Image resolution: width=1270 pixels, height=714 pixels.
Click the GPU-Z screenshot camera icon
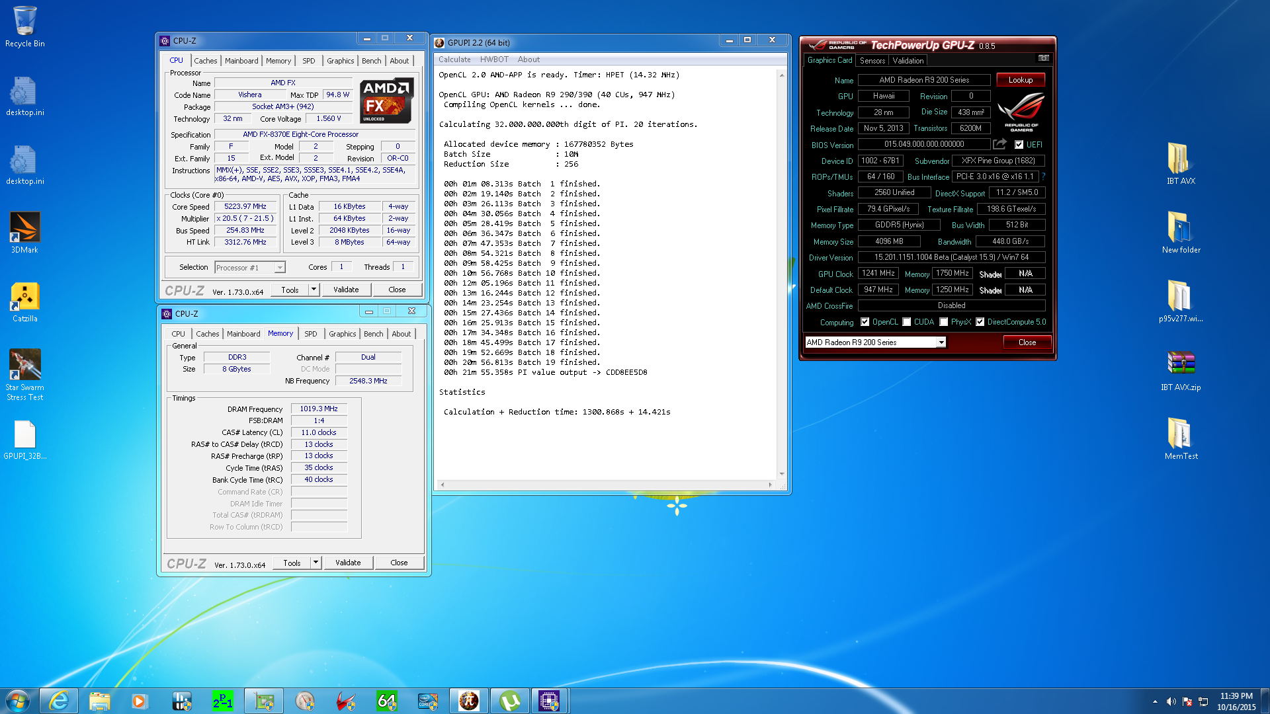(x=1043, y=58)
